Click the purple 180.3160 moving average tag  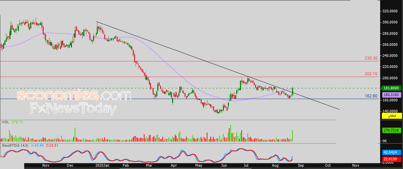pyautogui.click(x=392, y=94)
